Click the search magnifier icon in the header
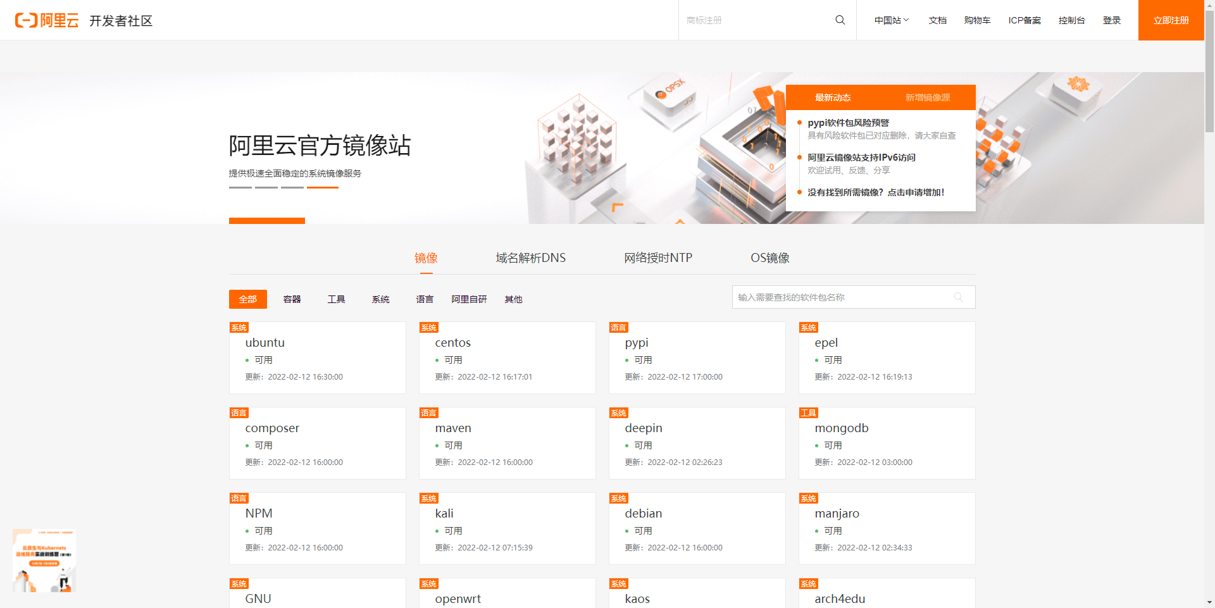1215x608 pixels. 840,20
